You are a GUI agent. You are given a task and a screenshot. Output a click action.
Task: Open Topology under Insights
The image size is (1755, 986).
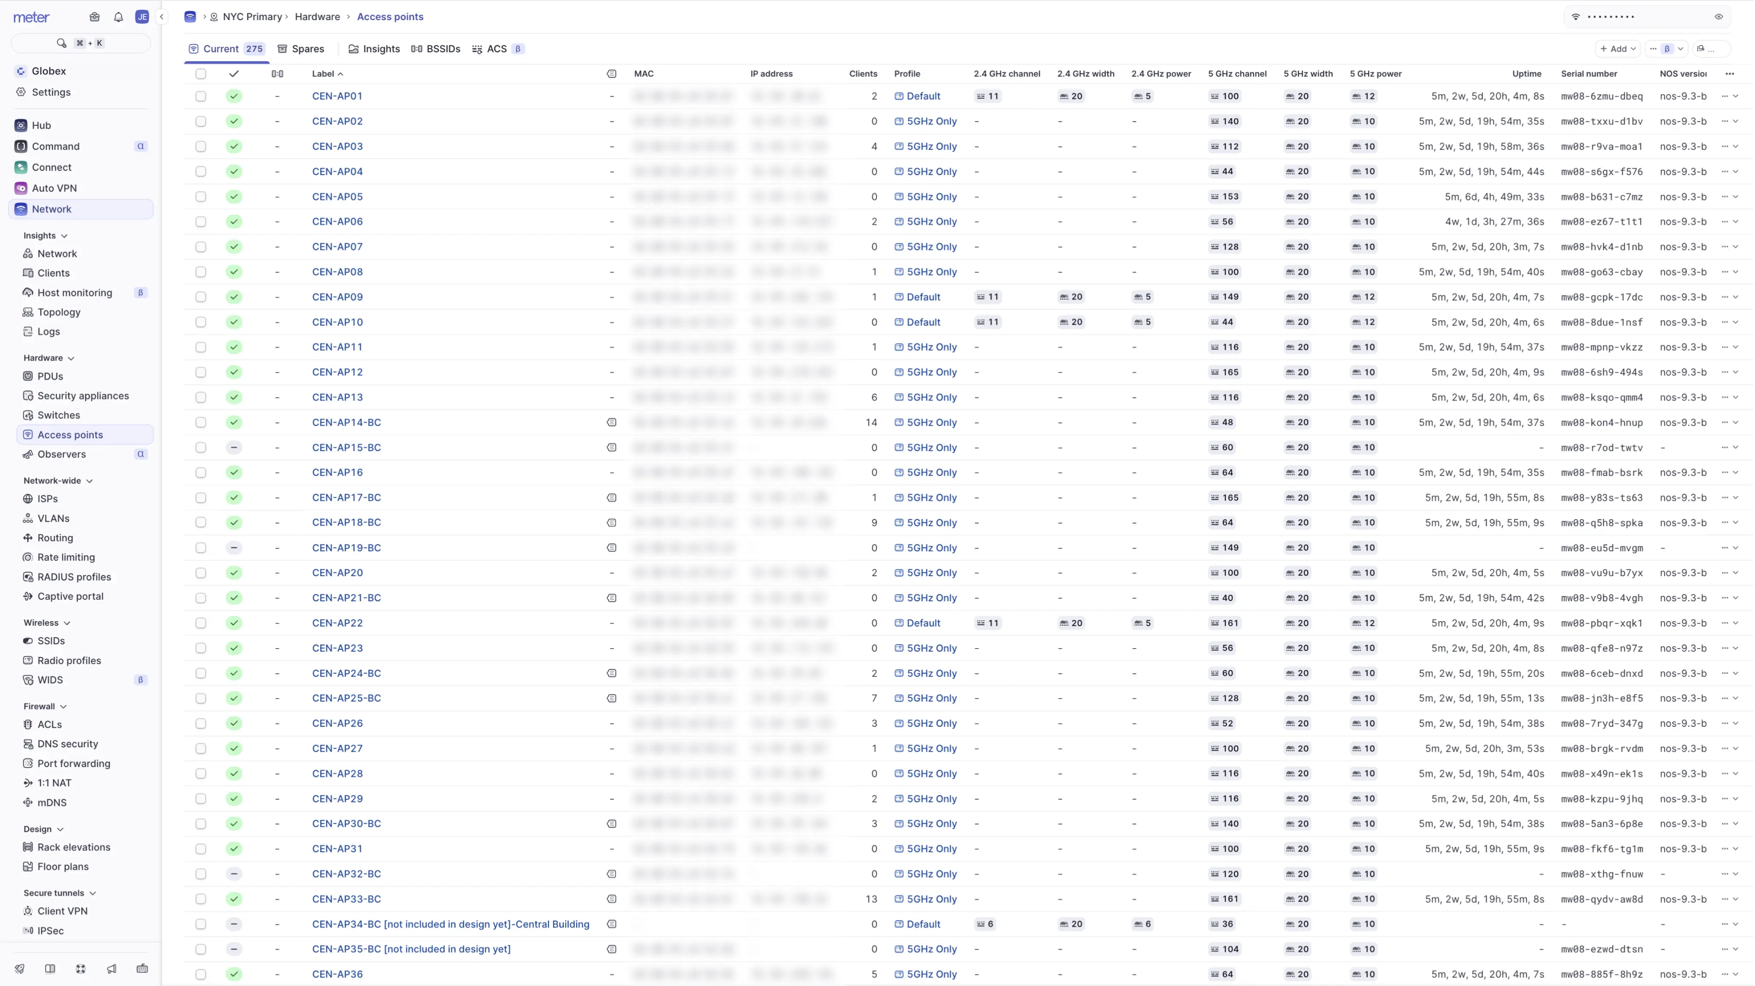click(59, 312)
